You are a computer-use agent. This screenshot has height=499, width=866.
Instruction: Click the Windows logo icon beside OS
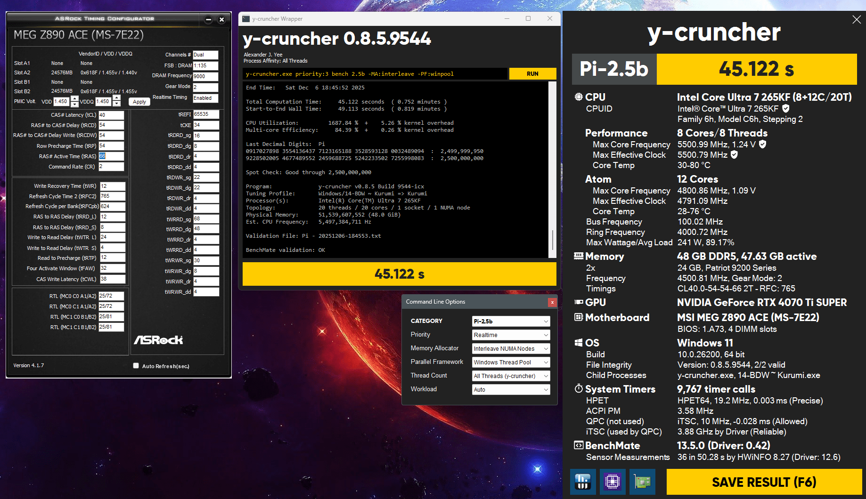579,343
